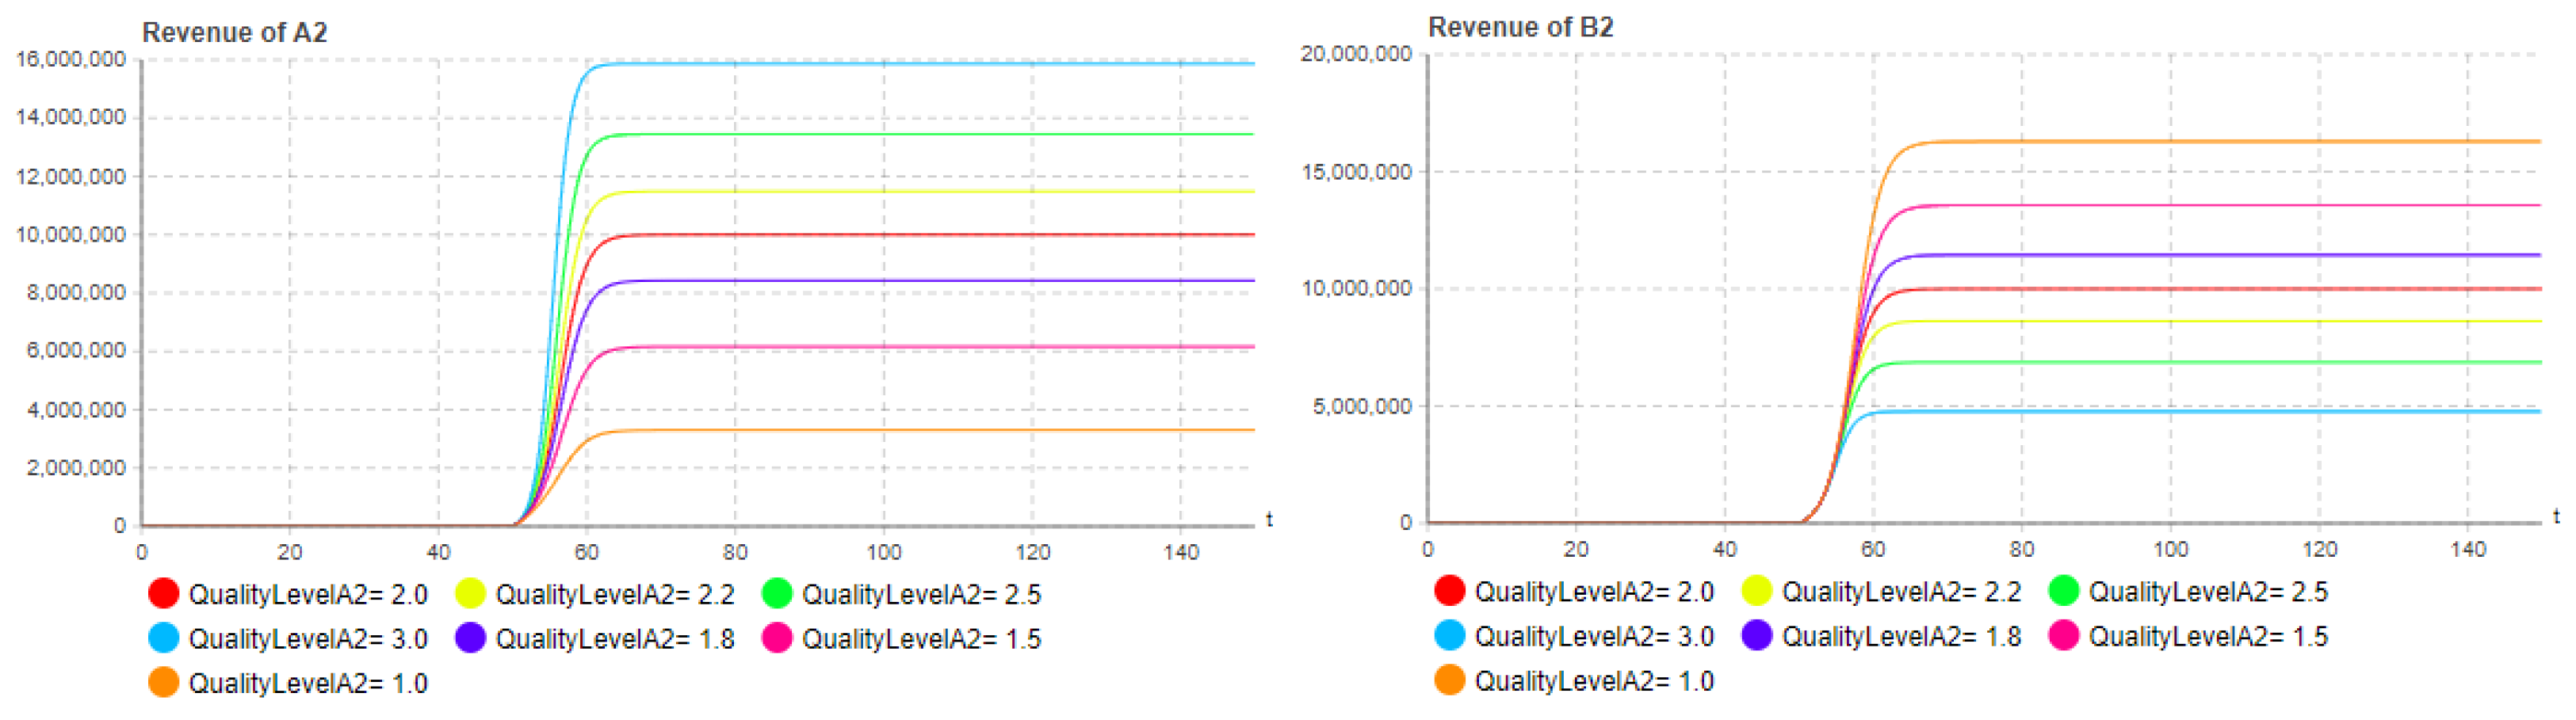The image size is (2576, 720).
Task: Click pink QualityLevelA2= 1.5 dot under B2 chart
Action: (2063, 635)
